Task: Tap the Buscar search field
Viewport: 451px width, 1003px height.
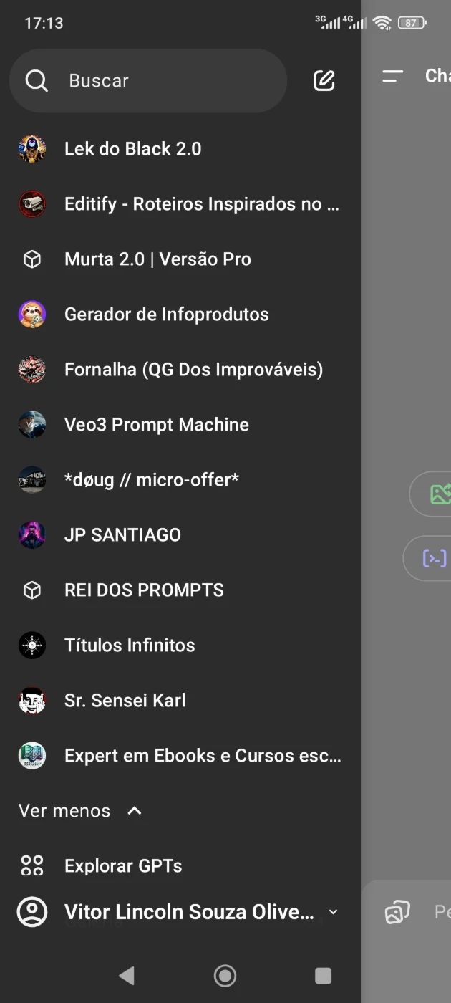Action: 148,81
